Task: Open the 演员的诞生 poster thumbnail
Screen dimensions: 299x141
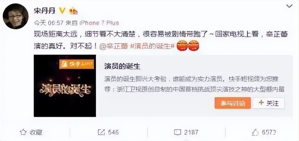Action: click(x=65, y=86)
